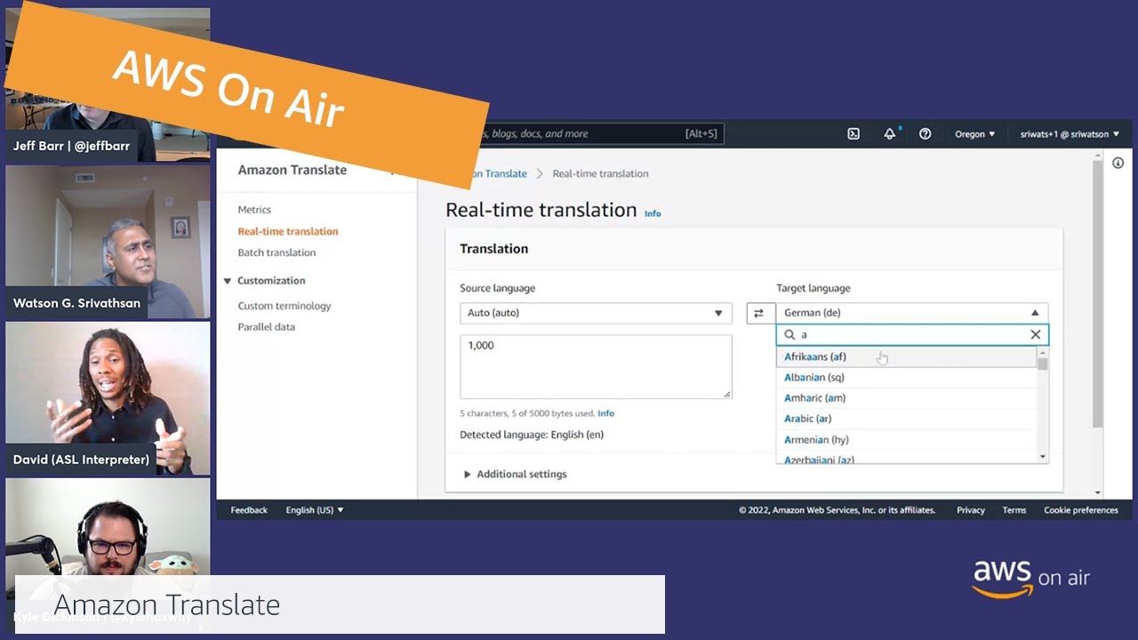Click the David ASL Interpreter video tile
The height and width of the screenshot is (640, 1138).
[x=108, y=397]
